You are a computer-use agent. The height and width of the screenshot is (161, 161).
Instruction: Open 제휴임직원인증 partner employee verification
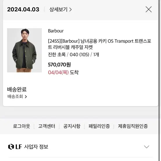pyautogui.click(x=133, y=126)
